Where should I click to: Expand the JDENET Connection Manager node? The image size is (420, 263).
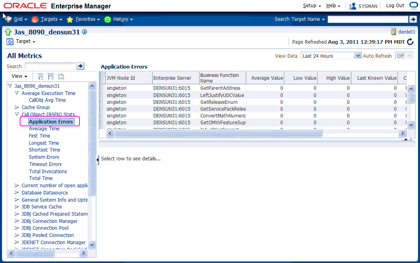[x=17, y=243]
